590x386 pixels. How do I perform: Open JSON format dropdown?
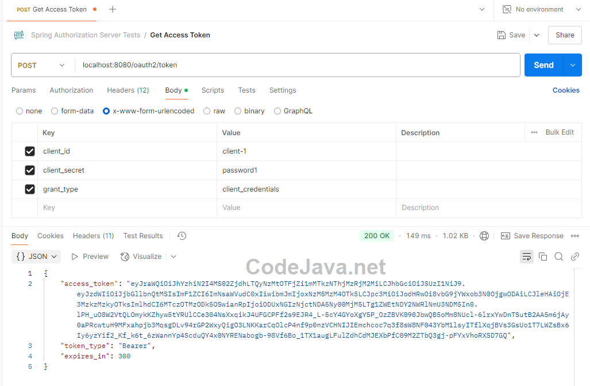point(36,257)
